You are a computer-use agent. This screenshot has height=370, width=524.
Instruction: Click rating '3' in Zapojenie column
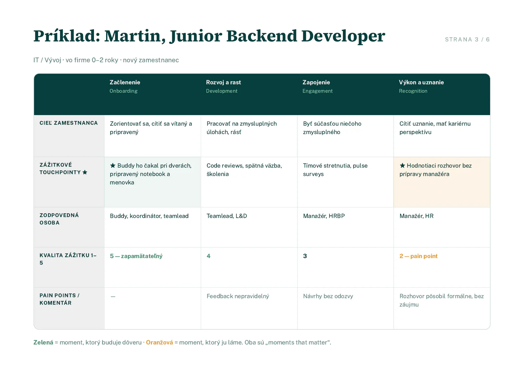point(305,256)
